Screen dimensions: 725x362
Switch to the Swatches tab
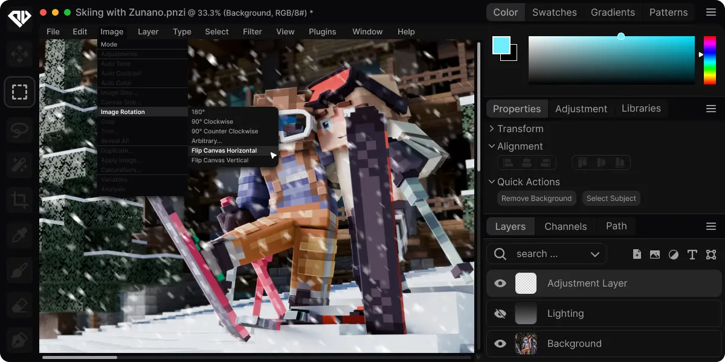coord(555,12)
